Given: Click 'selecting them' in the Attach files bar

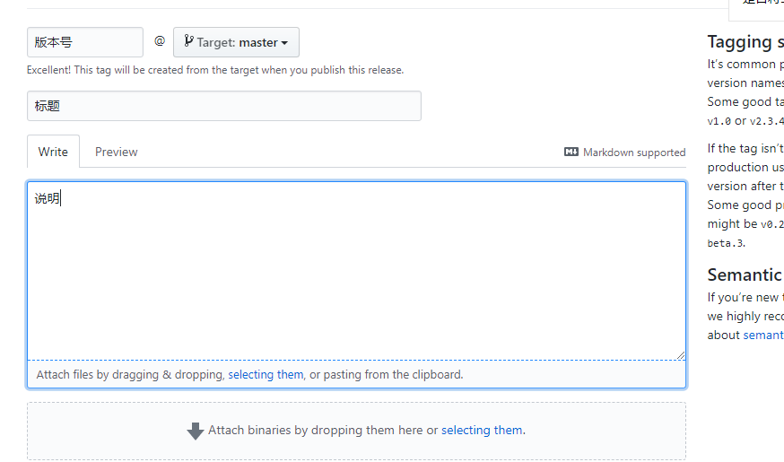Looking at the screenshot, I should pos(266,374).
